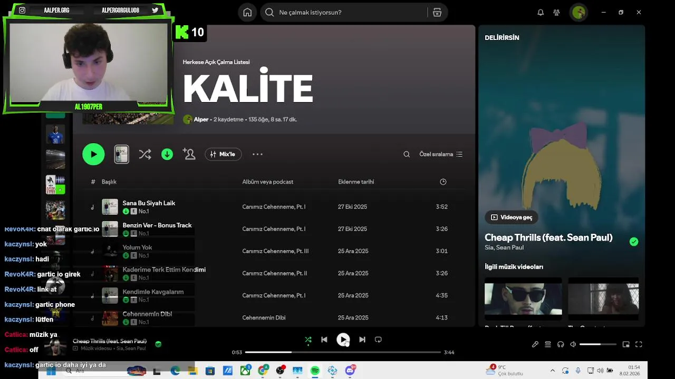Click the playlist preview cover beside the play button
Viewport: 675px width, 379px height.
click(121, 154)
